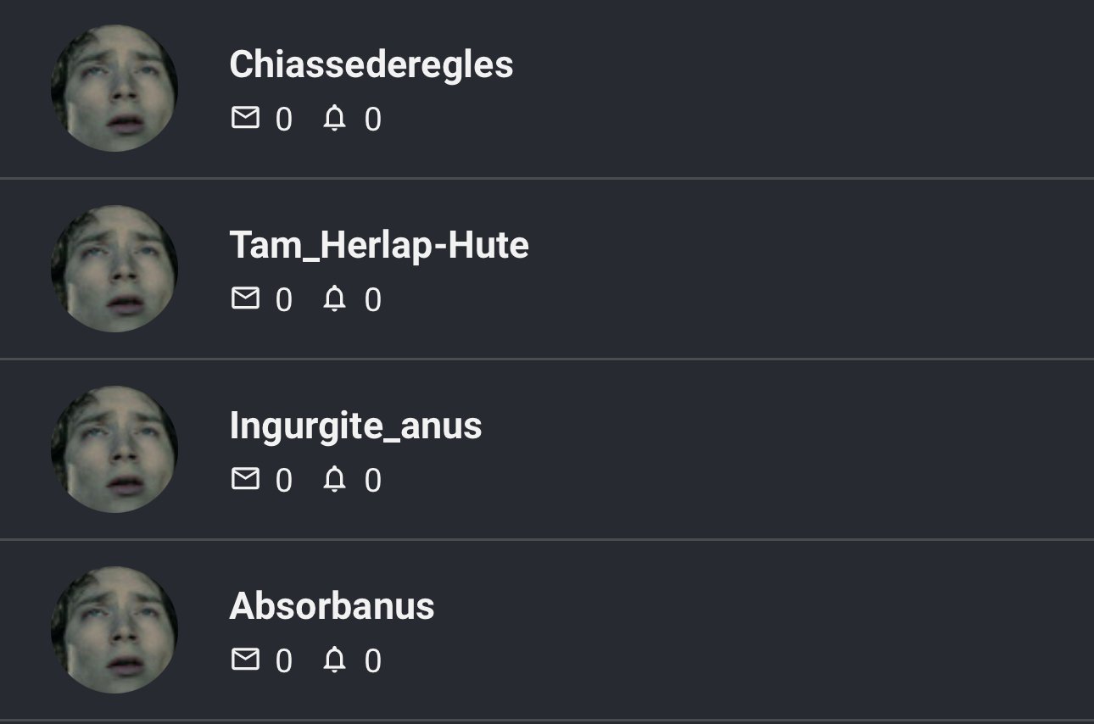This screenshot has height=724, width=1094.
Task: Switch to the Ingurgite_anus account name
Action: [355, 426]
